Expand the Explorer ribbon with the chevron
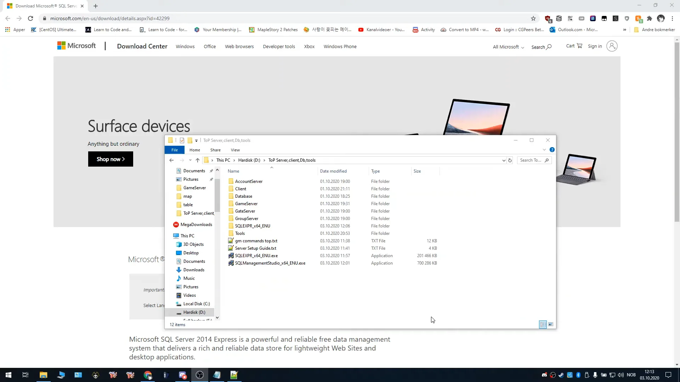Image resolution: width=680 pixels, height=382 pixels. (544, 150)
